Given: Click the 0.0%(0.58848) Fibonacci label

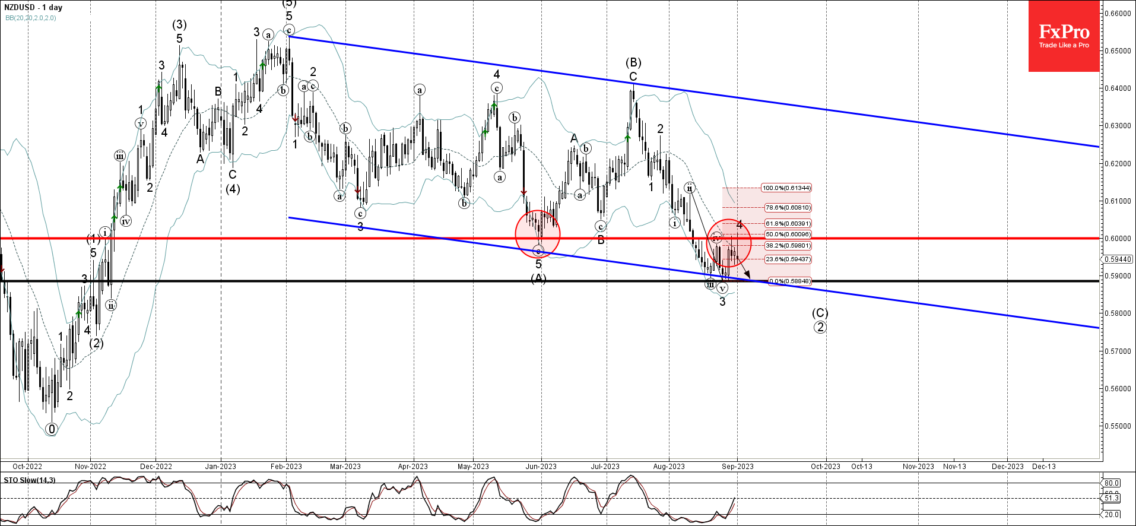Looking at the screenshot, I should pos(789,281).
